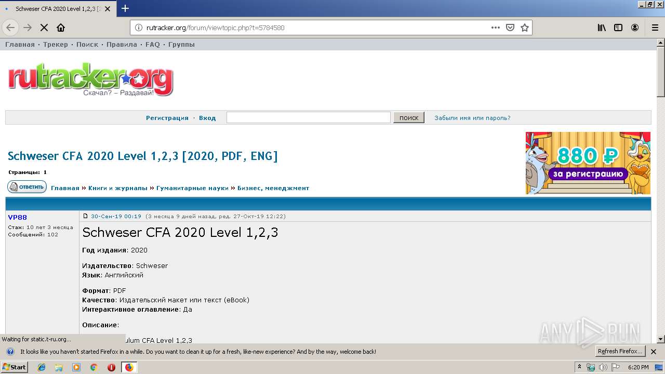Click the Регистрация link

point(167,118)
